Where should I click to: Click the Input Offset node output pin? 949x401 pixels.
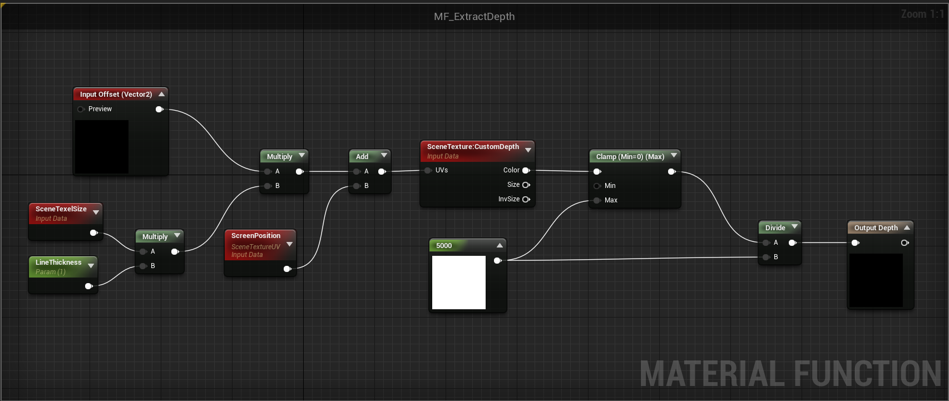(159, 109)
